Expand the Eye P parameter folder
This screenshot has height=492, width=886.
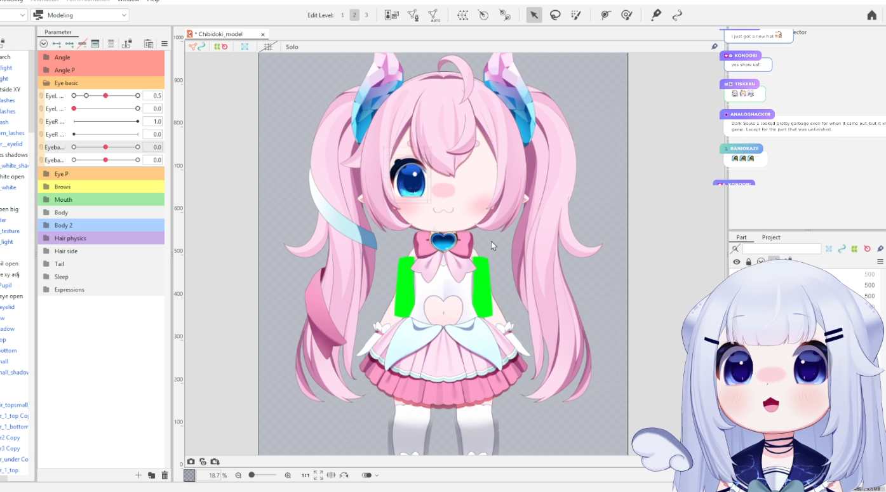(101, 174)
